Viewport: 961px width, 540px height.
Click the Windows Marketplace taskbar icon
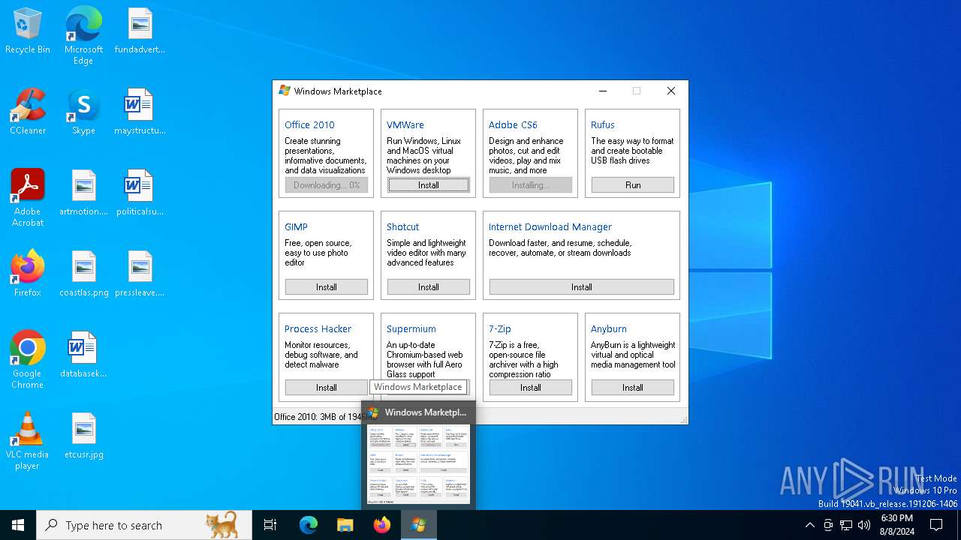[419, 525]
